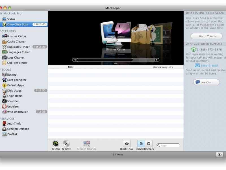Open the Status item icon
226x170 pixels.
4,19
